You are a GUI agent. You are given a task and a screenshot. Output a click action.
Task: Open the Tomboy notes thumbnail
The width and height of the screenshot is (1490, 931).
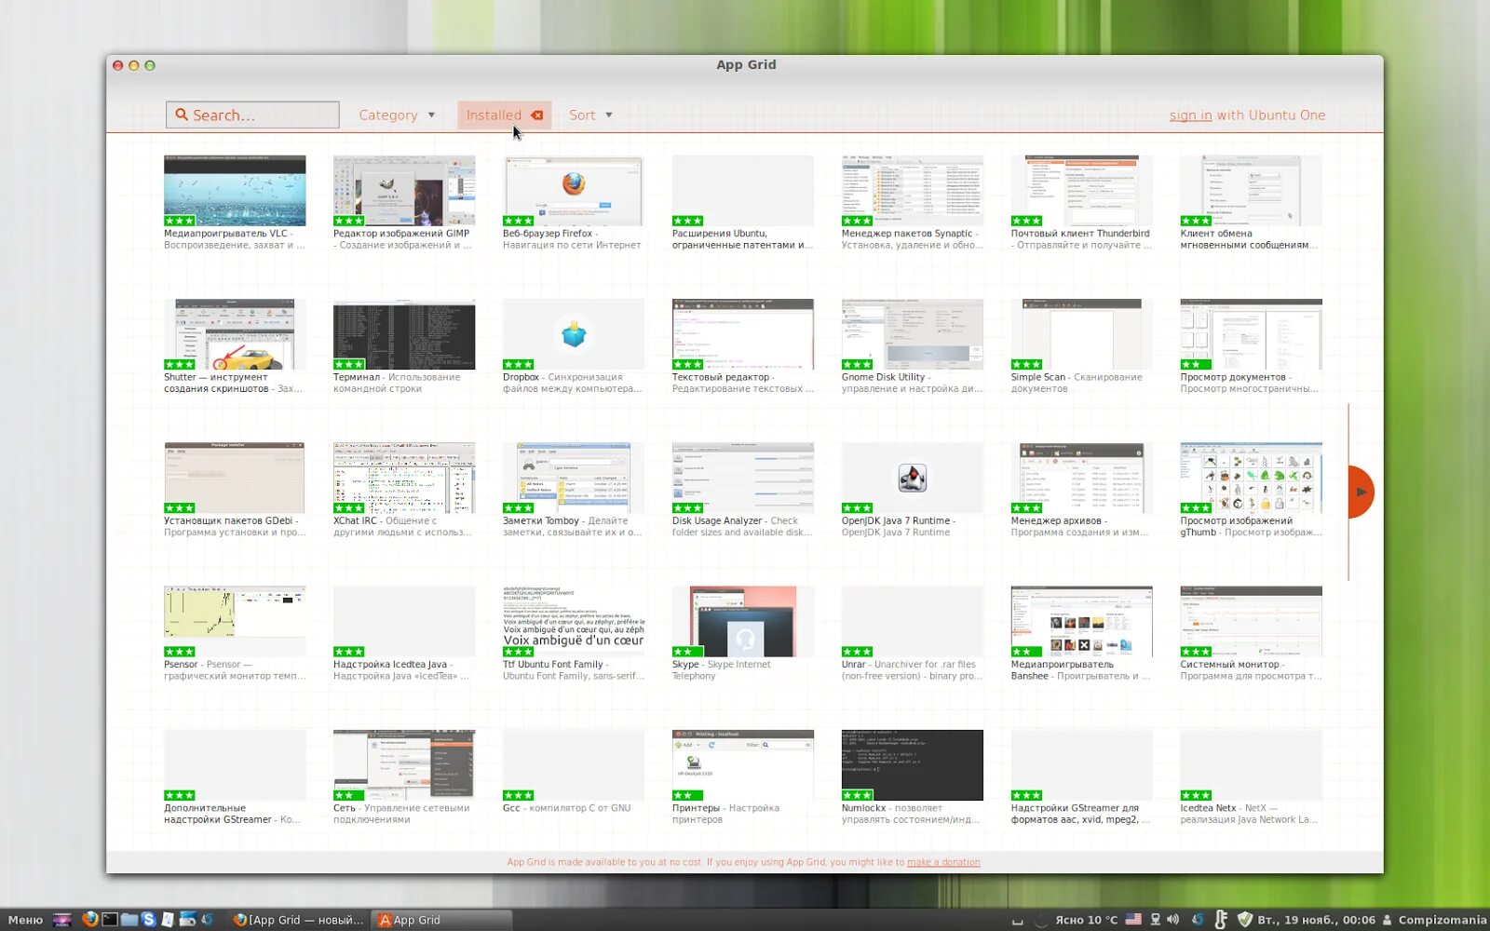(x=574, y=478)
